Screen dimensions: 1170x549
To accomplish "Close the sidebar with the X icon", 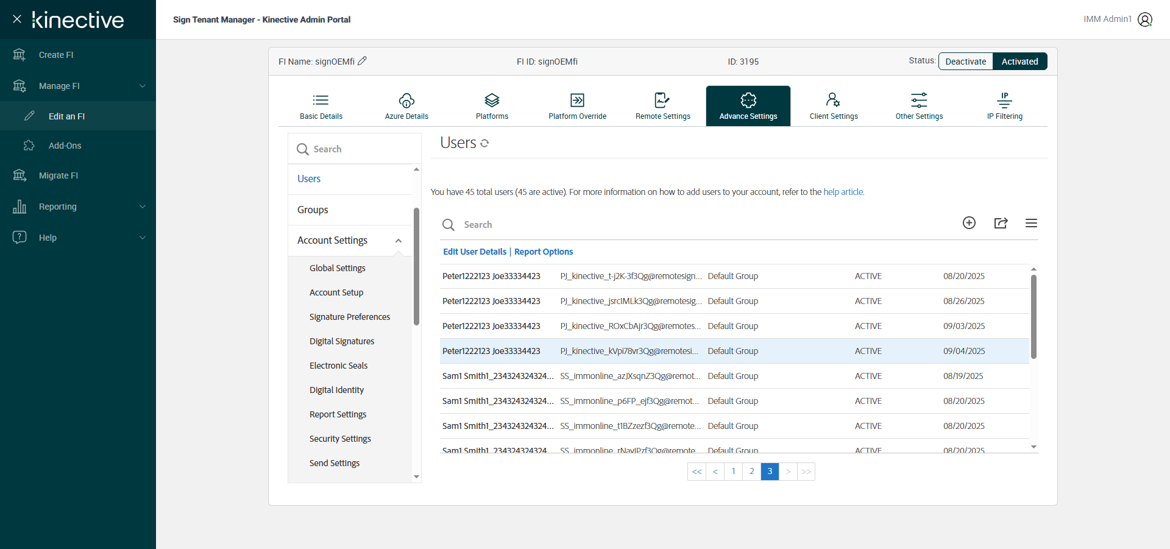I will 17,19.
